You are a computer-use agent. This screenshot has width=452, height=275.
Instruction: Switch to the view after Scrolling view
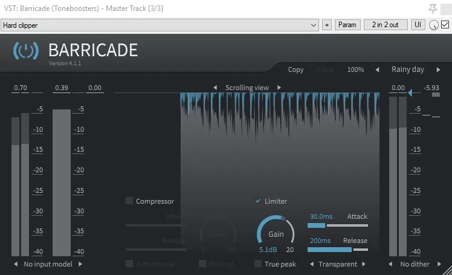(279, 88)
